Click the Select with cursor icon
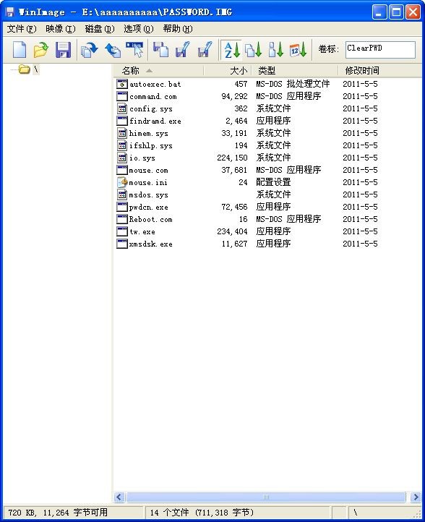The width and height of the screenshot is (425, 522). click(134, 50)
